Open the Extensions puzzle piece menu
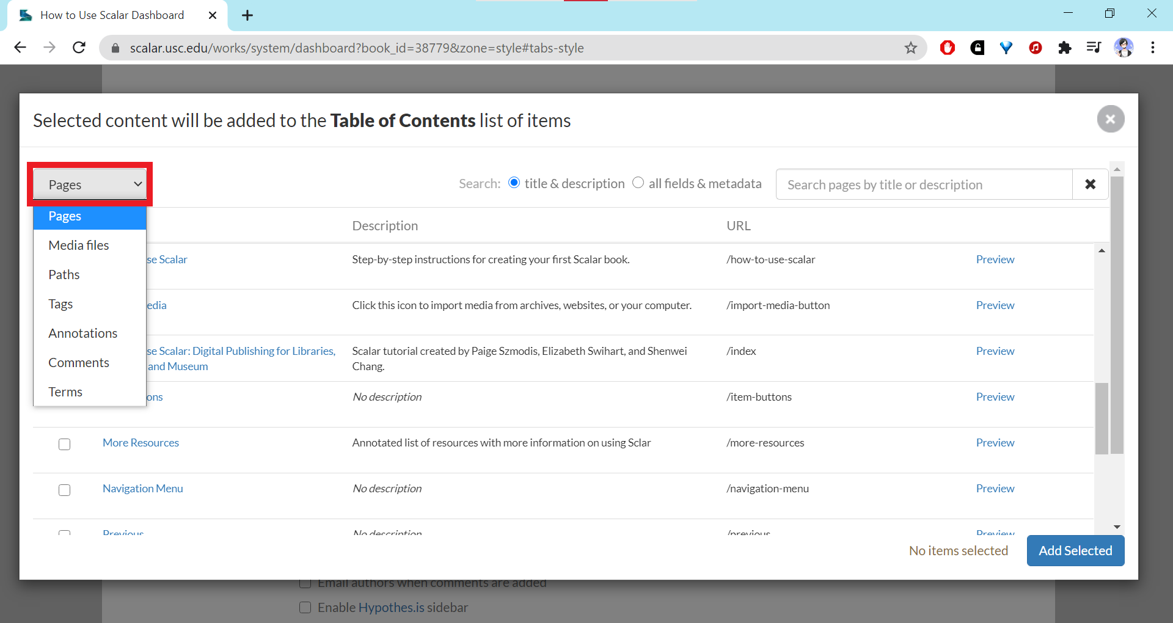The height and width of the screenshot is (623, 1173). pyautogui.click(x=1065, y=48)
